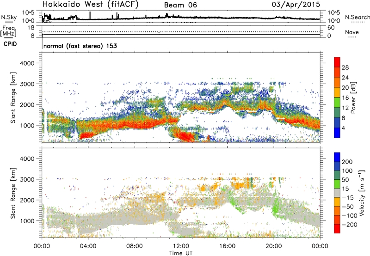
Task: Pick the blue Velocity segment above 200
Action: tap(337, 157)
